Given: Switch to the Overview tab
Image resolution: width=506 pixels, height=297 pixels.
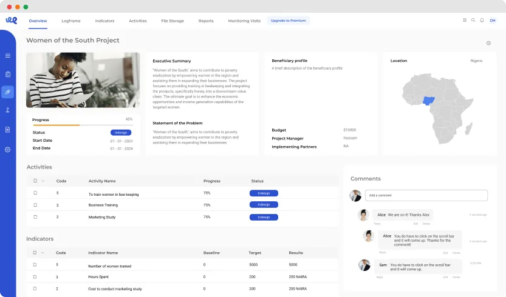Looking at the screenshot, I should point(38,21).
